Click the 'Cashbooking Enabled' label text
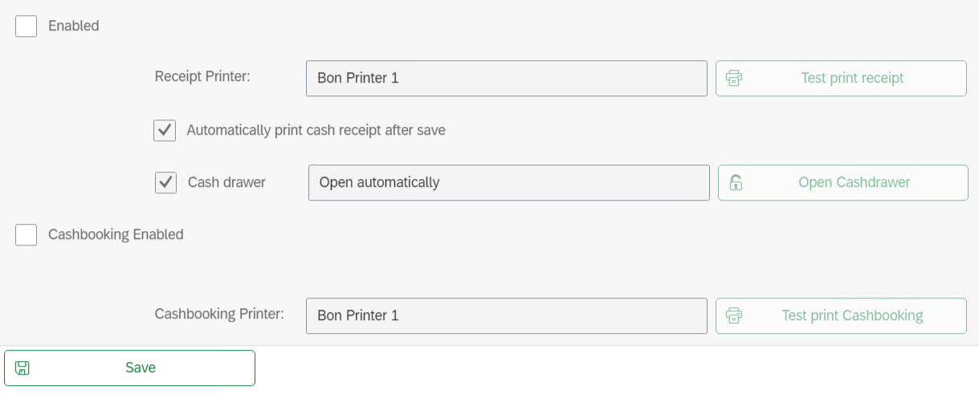This screenshot has height=394, width=979. 116,235
